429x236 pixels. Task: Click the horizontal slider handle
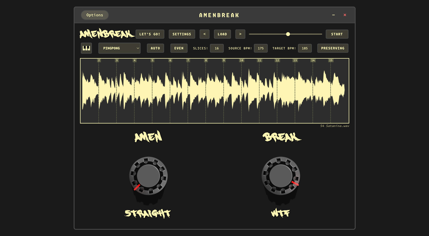point(288,34)
